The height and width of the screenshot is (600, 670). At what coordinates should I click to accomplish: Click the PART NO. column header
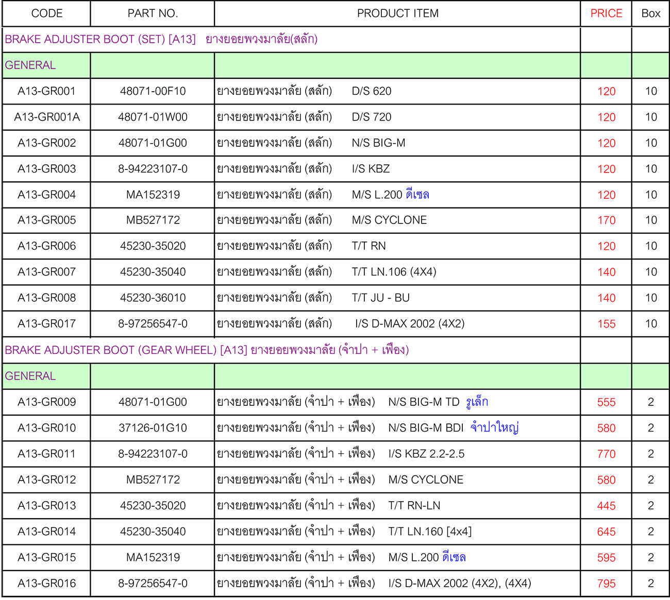click(153, 13)
